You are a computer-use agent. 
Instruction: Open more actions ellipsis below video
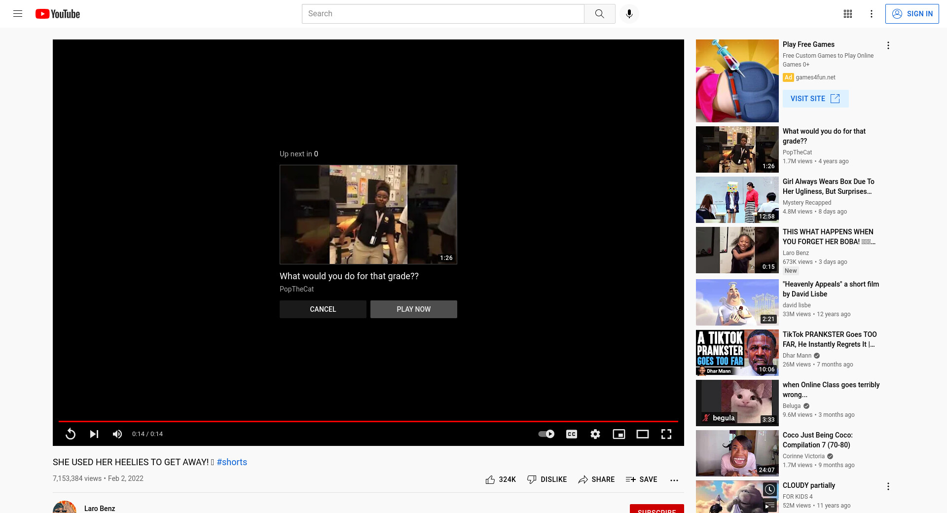674,480
